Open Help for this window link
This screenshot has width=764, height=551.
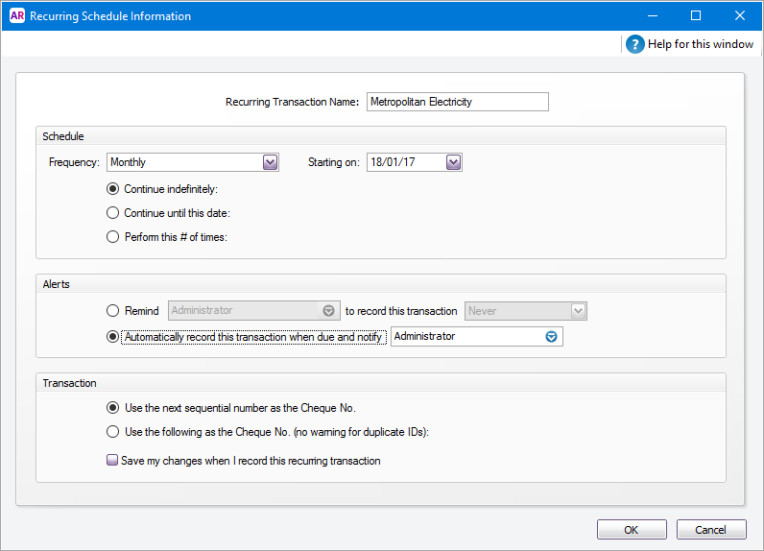tap(700, 44)
